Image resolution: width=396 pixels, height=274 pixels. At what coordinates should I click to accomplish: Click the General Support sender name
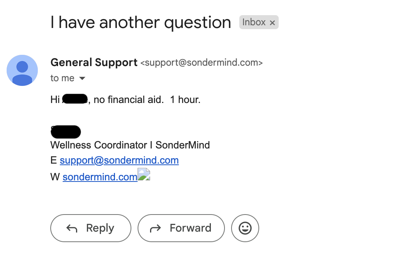[94, 62]
